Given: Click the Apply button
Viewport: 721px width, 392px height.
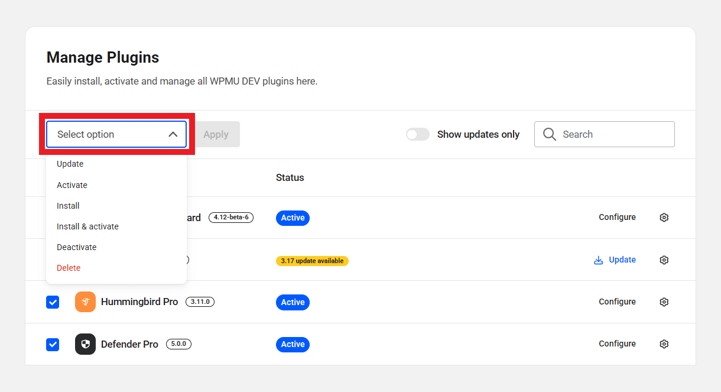Looking at the screenshot, I should (216, 134).
